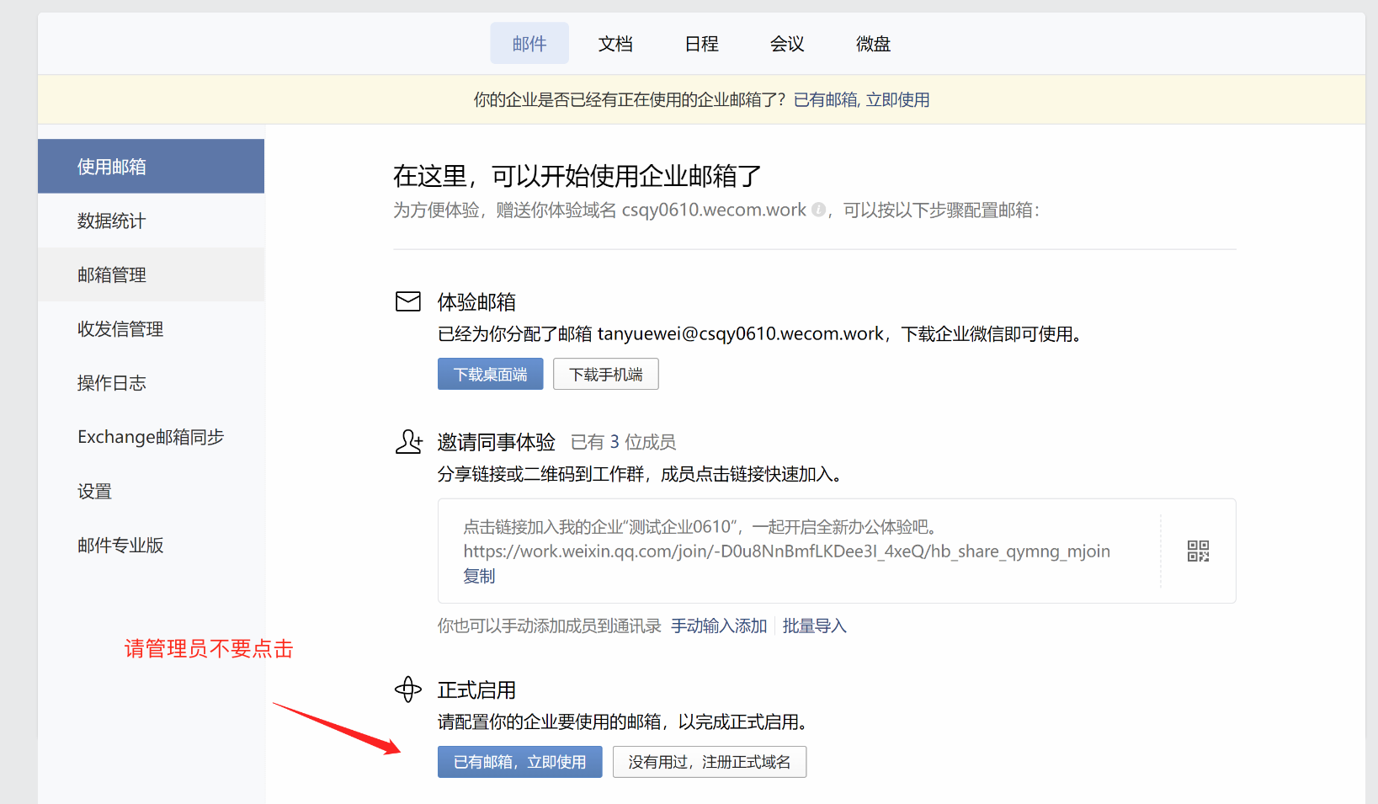Open 收发信管理 in the sidebar
1378x804 pixels.
point(120,329)
